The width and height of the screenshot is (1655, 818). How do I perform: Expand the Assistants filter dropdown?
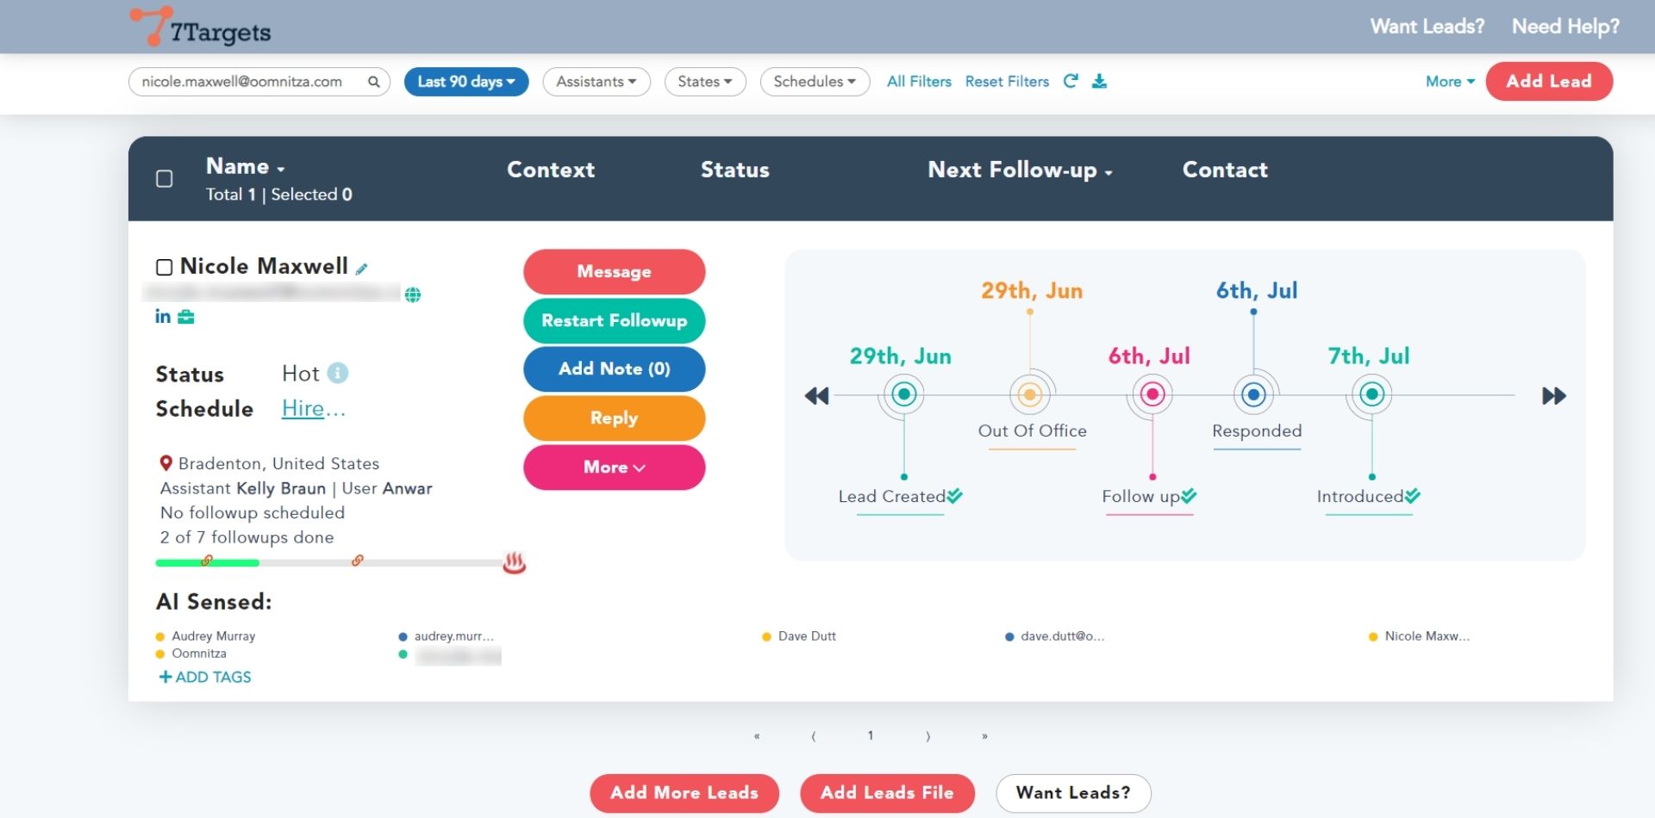596,82
